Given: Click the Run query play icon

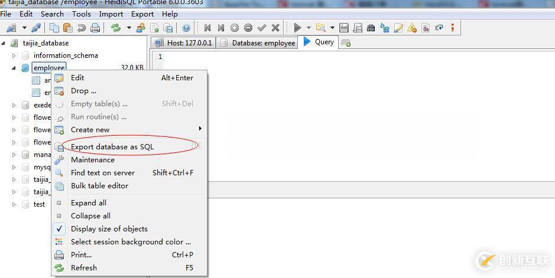Looking at the screenshot, I should click(x=298, y=28).
